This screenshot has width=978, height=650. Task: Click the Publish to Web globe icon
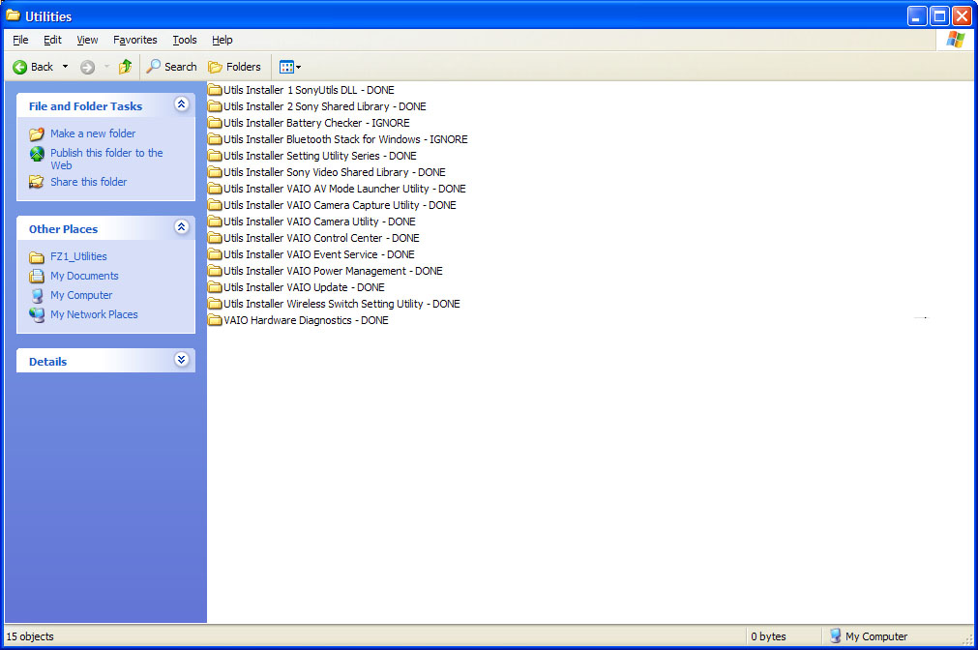pyautogui.click(x=38, y=154)
